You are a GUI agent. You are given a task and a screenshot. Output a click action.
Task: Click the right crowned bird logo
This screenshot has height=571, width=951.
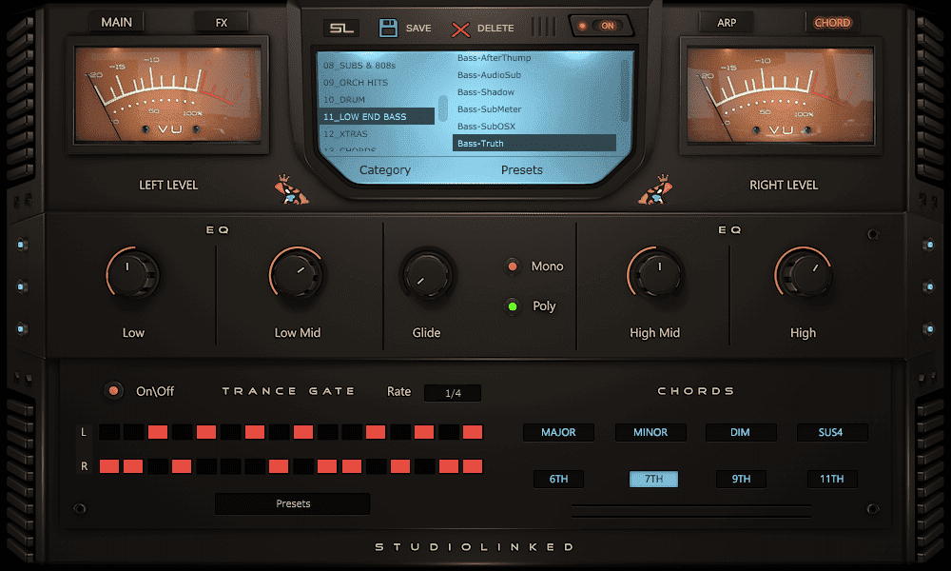[655, 189]
